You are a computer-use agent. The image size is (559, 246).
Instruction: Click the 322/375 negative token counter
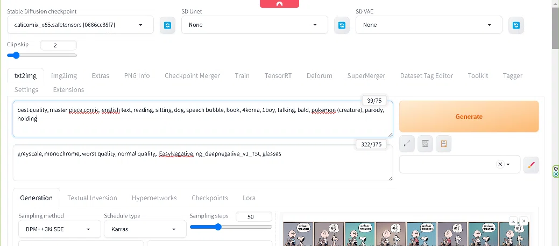[371, 144]
